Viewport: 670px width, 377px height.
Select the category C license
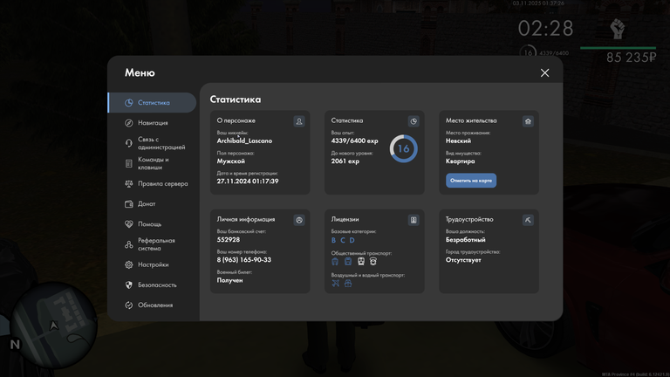(343, 240)
